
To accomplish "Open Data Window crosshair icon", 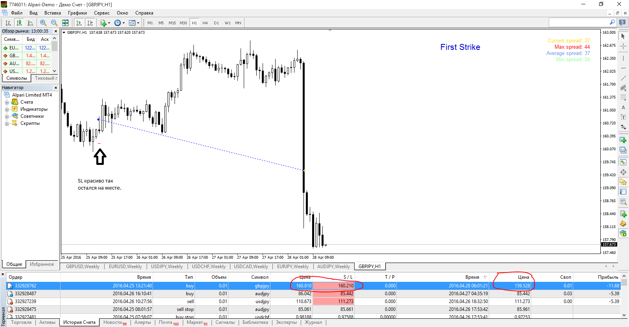I will (x=623, y=172).
